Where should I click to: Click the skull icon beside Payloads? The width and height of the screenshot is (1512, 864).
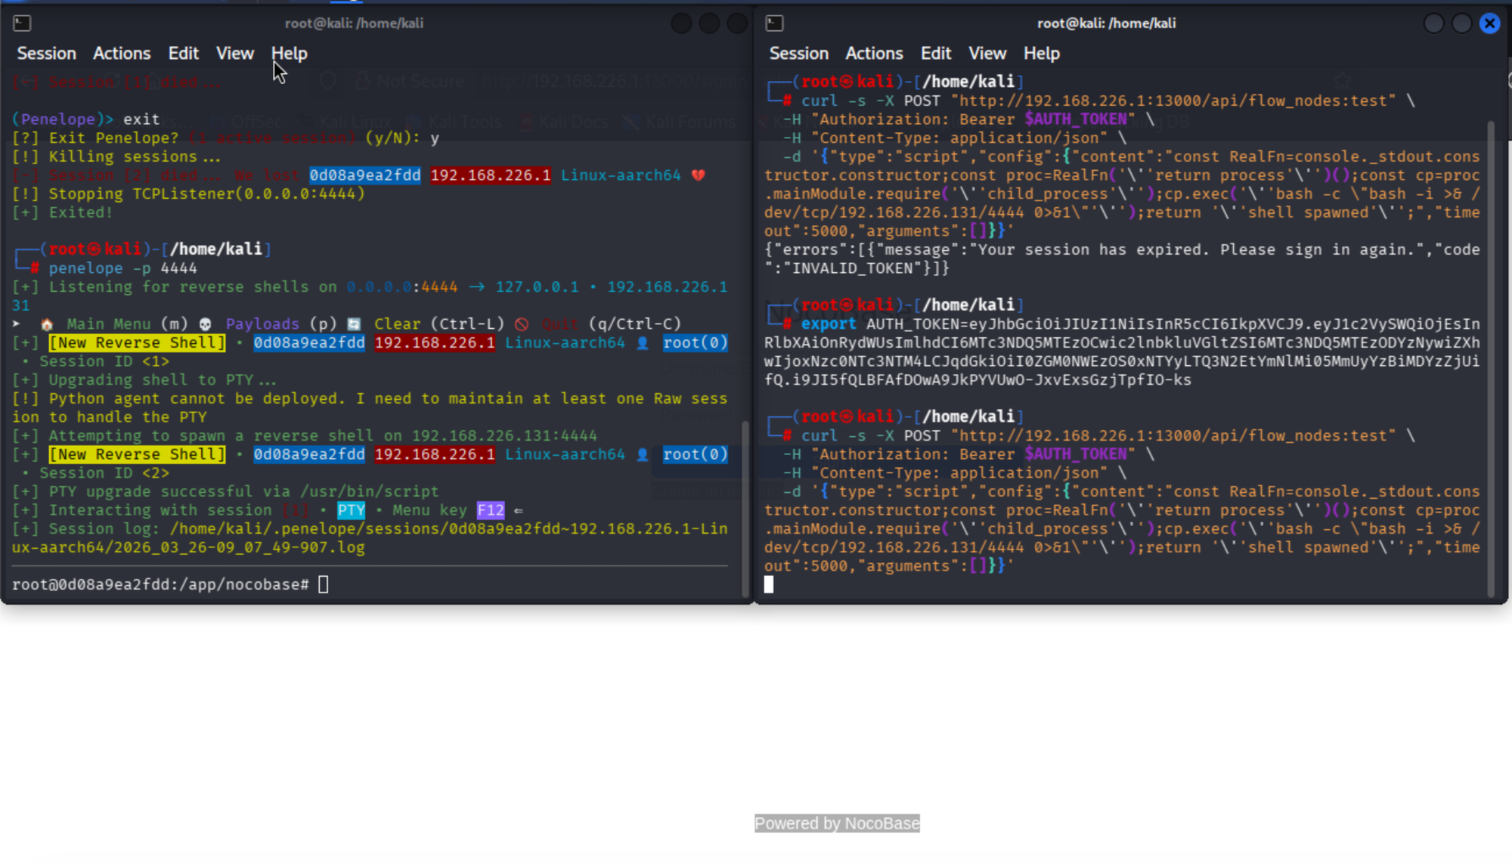[205, 324]
